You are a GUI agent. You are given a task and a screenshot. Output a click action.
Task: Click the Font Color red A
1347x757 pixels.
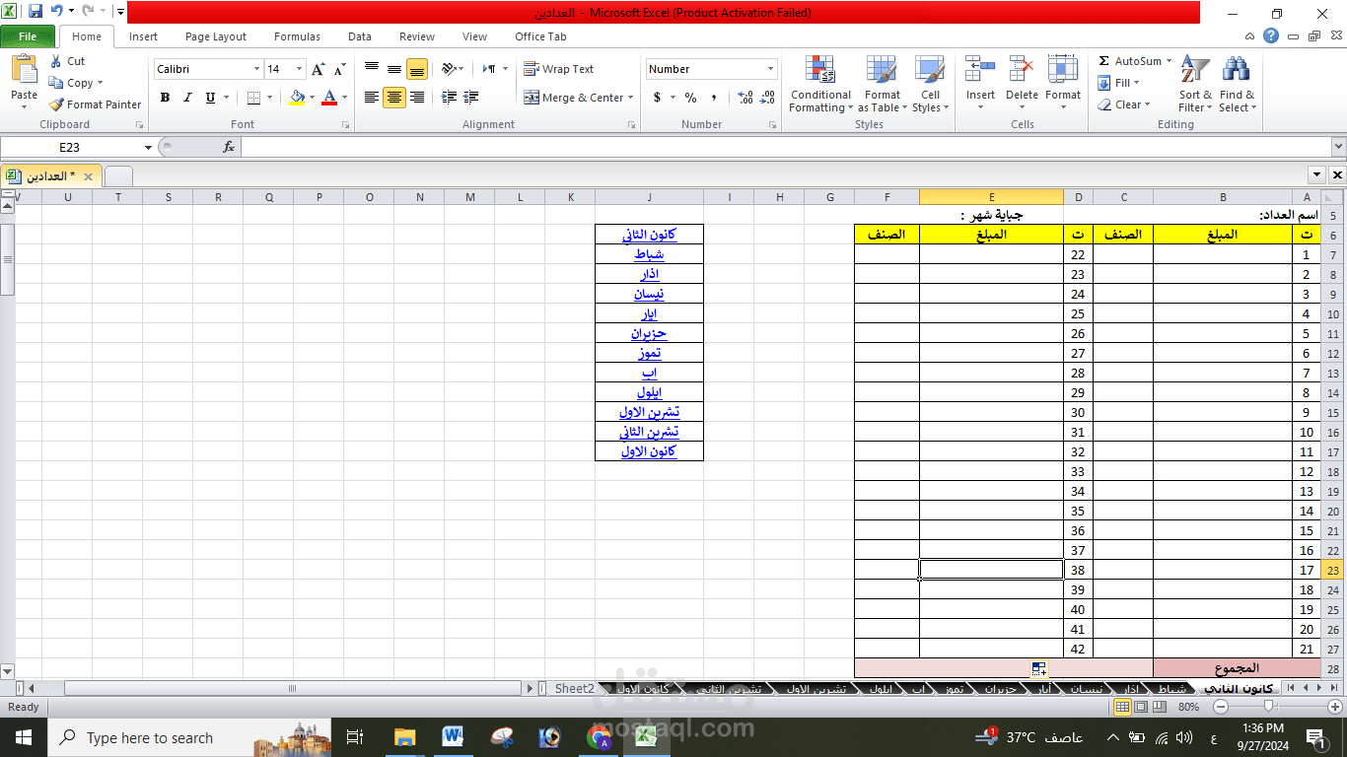click(x=328, y=98)
